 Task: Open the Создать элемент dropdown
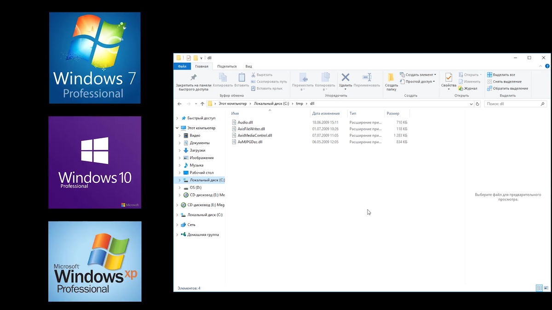click(x=417, y=74)
